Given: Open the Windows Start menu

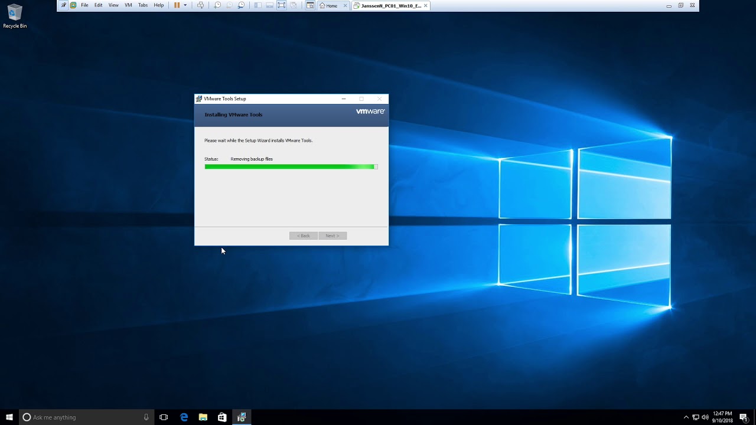Looking at the screenshot, I should coord(9,417).
